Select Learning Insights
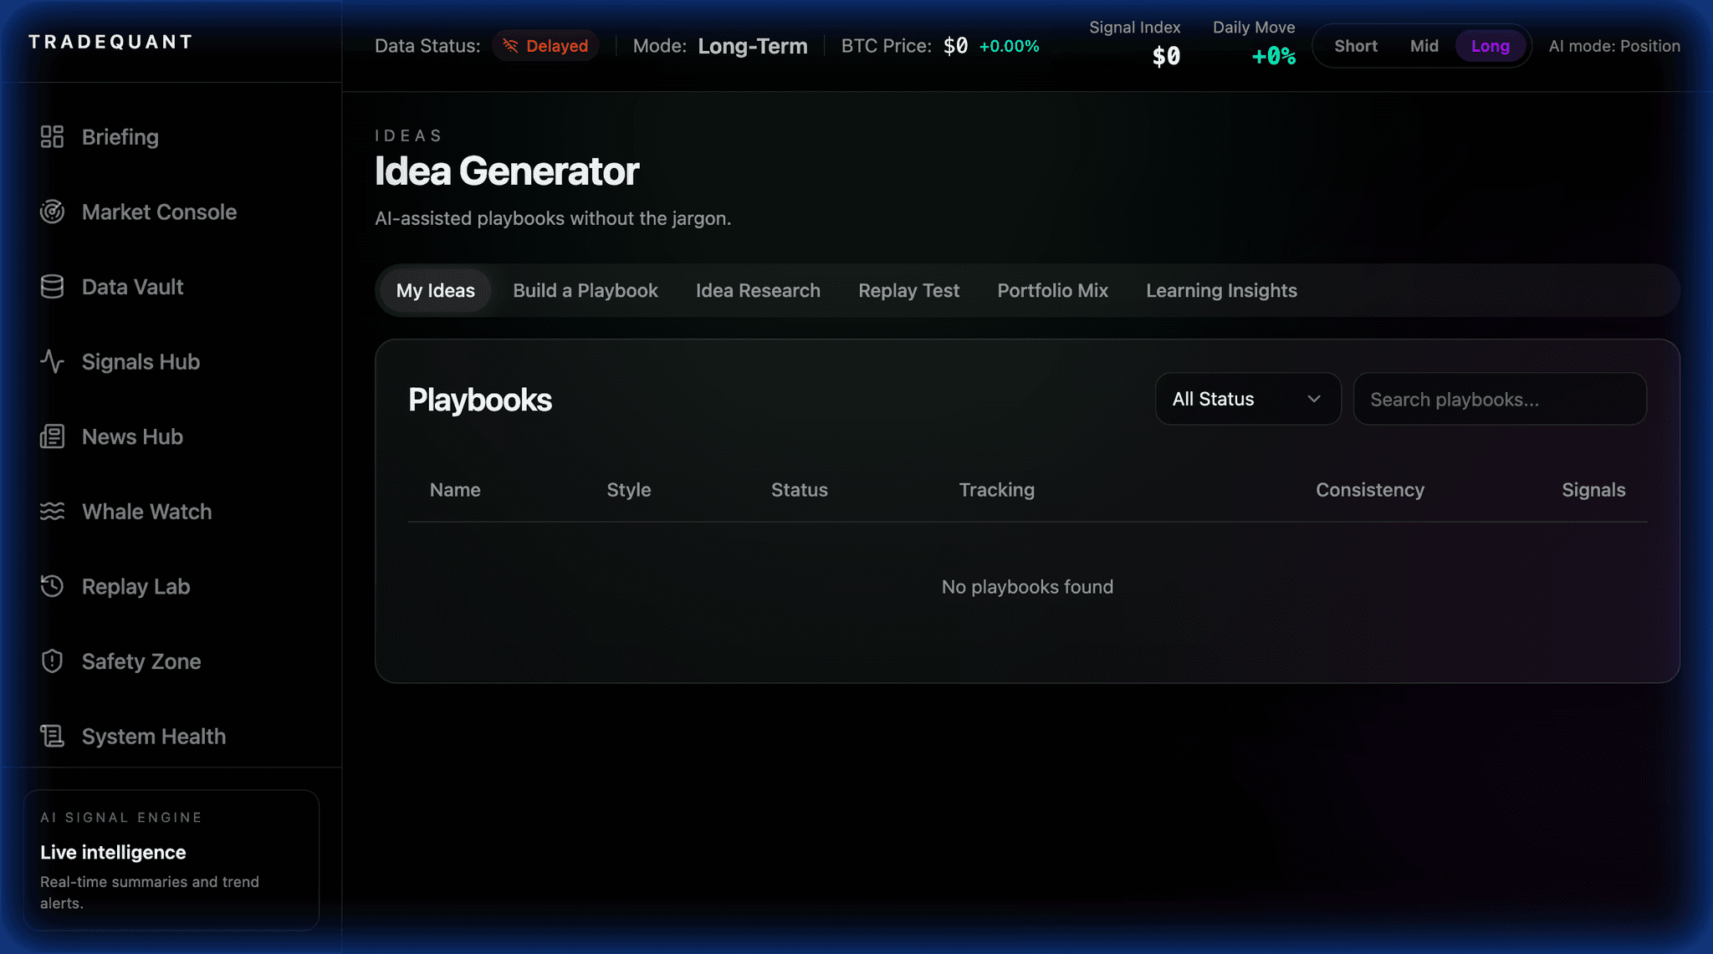 [x=1221, y=290]
